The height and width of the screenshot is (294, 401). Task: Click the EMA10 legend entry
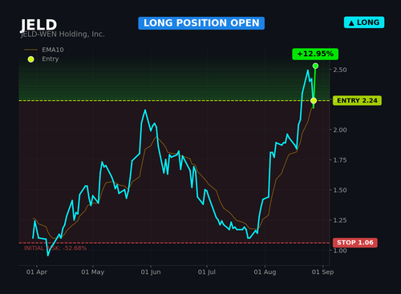44,50
